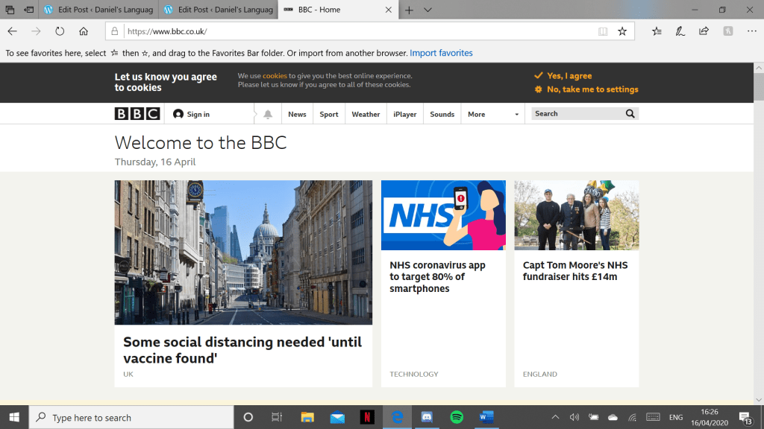Open the tab list chevron beside new tab
The width and height of the screenshot is (764, 429).
tap(428, 10)
